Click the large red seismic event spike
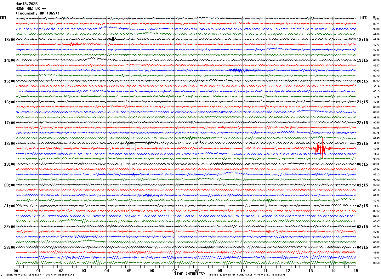The image size is (381, 279). (x=321, y=148)
